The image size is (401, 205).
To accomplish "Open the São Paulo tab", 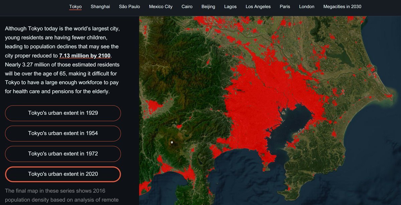I will [x=129, y=7].
